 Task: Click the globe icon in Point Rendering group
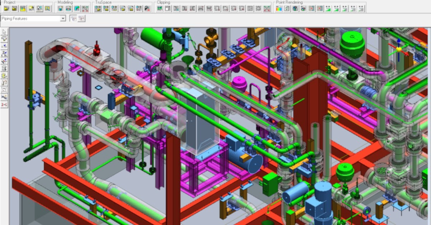coord(295,8)
